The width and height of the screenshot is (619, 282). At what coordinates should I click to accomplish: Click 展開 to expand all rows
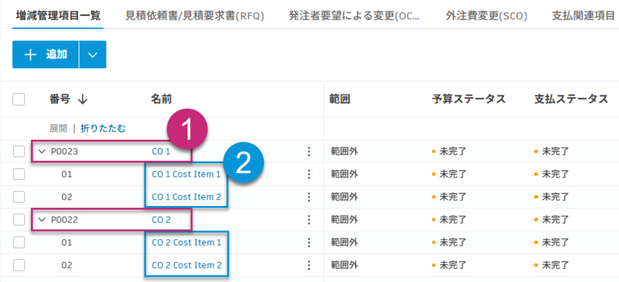click(58, 129)
